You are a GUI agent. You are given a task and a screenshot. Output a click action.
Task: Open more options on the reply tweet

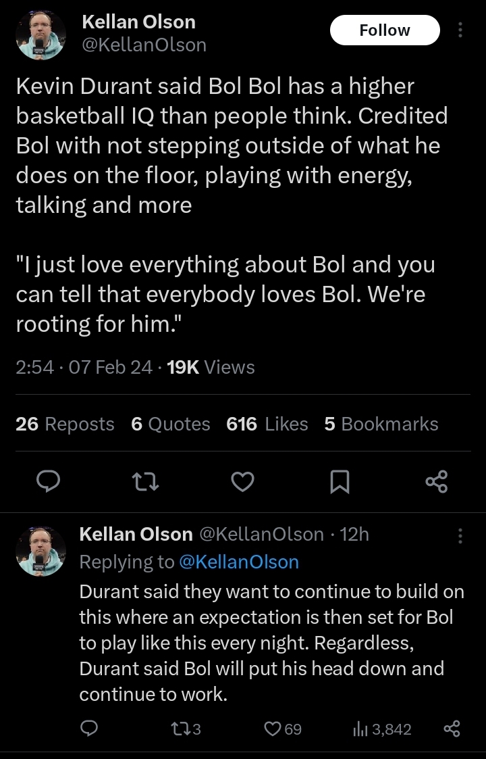point(460,535)
